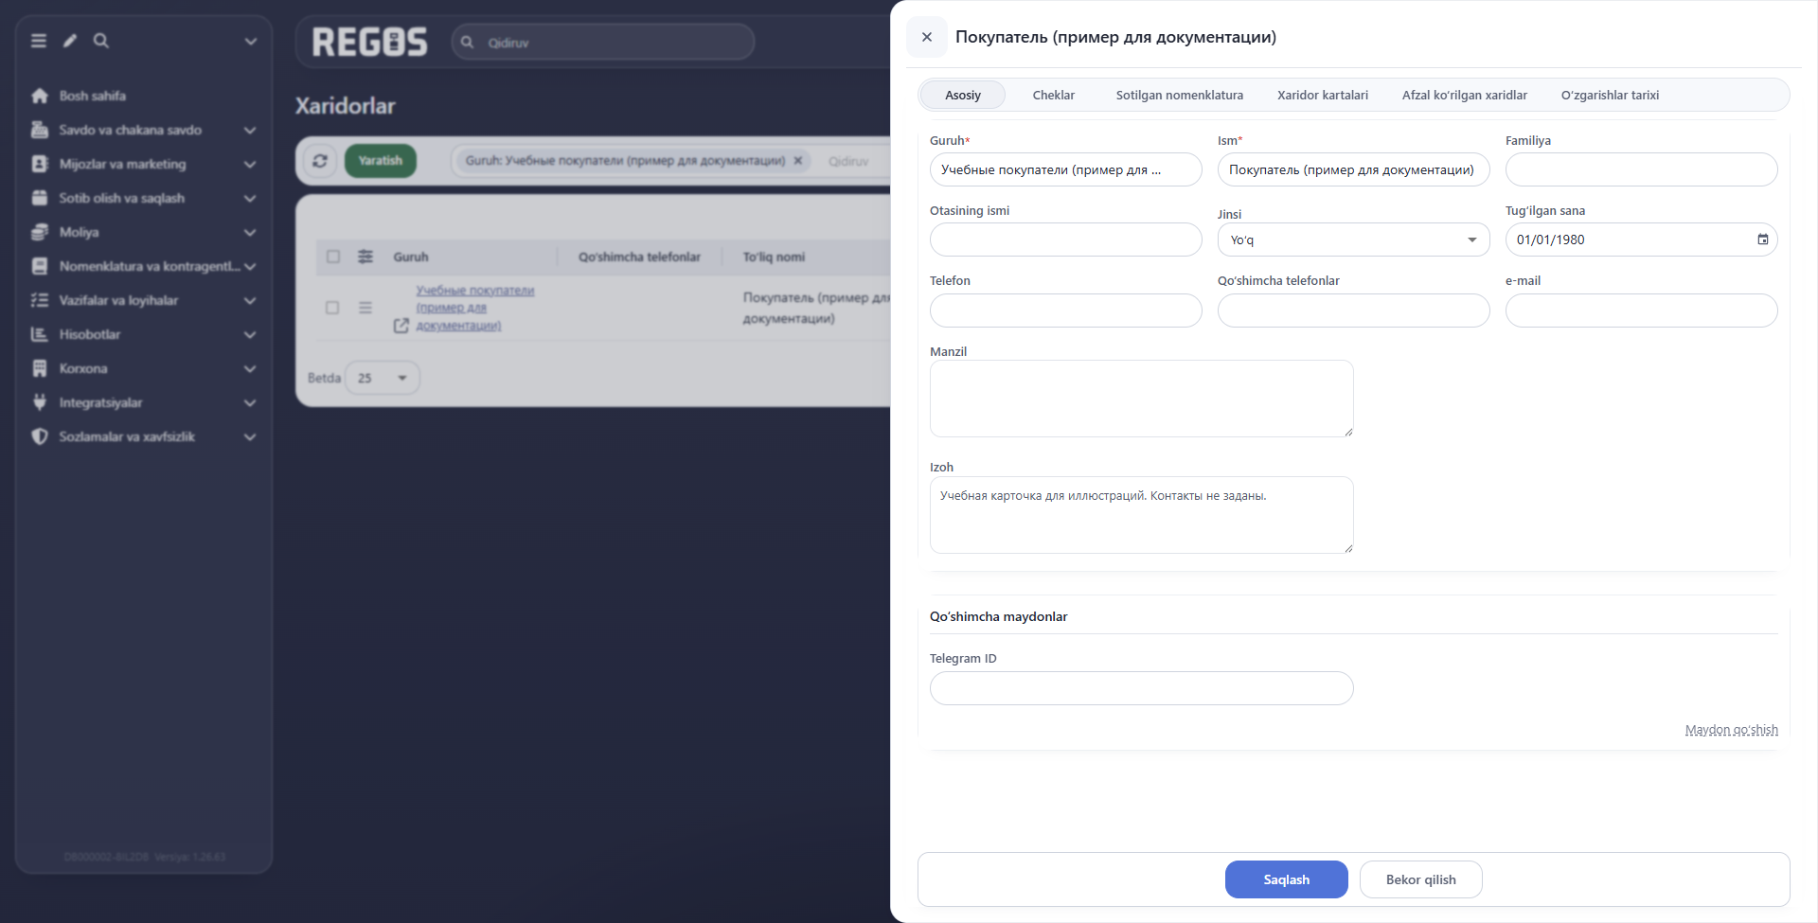The height and width of the screenshot is (923, 1818).
Task: Open the Jinsi dropdown showing Yo'q
Action: click(x=1353, y=240)
